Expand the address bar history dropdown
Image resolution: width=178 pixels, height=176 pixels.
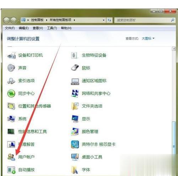pyautogui.click(x=104, y=20)
